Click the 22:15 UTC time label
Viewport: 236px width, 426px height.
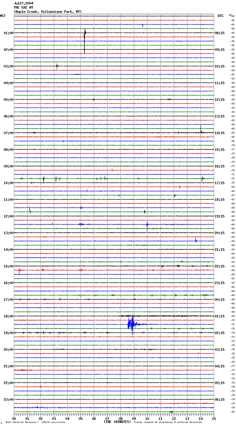[220, 266]
